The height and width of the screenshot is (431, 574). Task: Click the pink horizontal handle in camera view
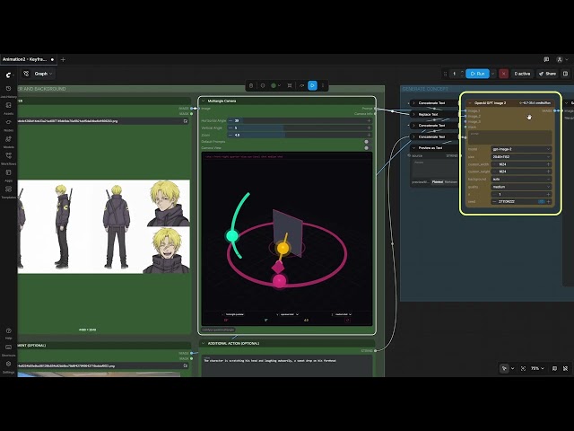click(x=279, y=281)
